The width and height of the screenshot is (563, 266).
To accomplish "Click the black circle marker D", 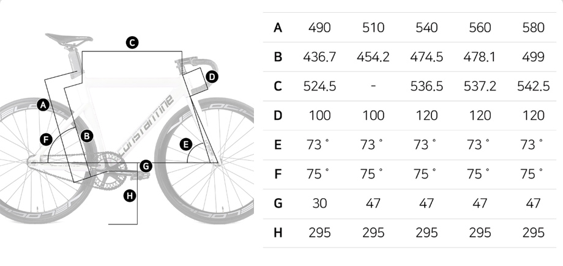I will point(212,77).
